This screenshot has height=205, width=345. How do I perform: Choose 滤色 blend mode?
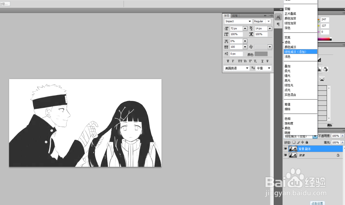pyautogui.click(x=287, y=42)
